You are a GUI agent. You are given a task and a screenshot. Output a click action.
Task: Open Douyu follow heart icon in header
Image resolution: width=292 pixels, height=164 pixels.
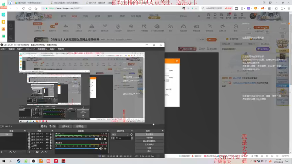pos(215,16)
